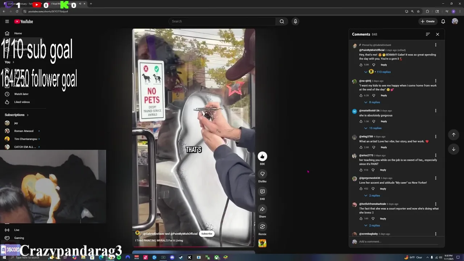The image size is (464, 261).
Task: Open a new browser tab
Action: 91,4
